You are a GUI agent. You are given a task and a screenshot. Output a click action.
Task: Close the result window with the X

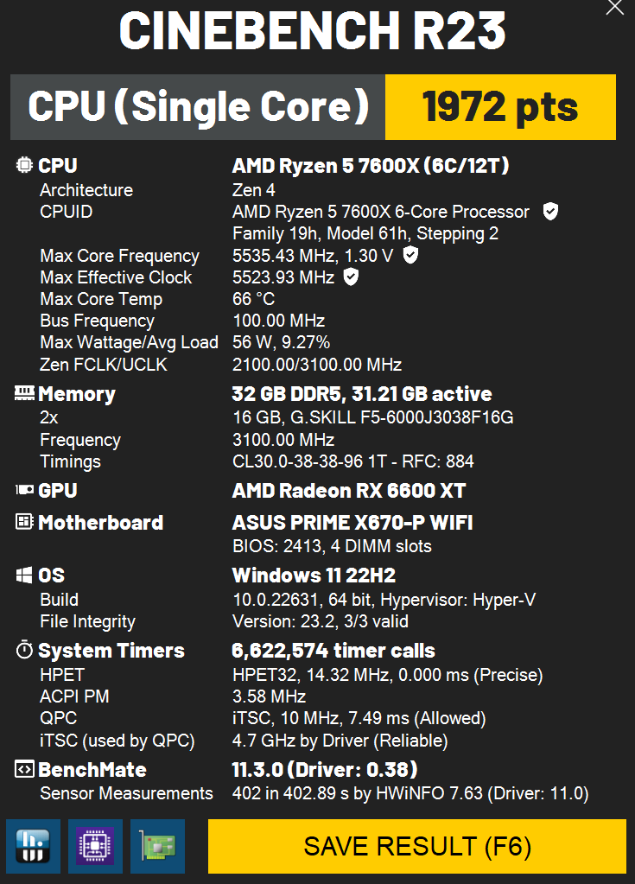click(615, 8)
